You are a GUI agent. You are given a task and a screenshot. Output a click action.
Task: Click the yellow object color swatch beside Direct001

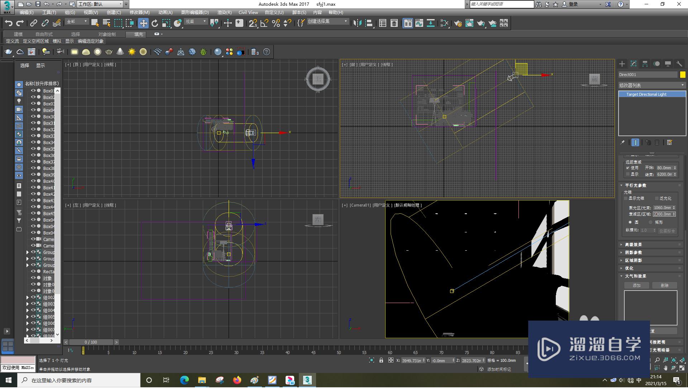(x=683, y=75)
